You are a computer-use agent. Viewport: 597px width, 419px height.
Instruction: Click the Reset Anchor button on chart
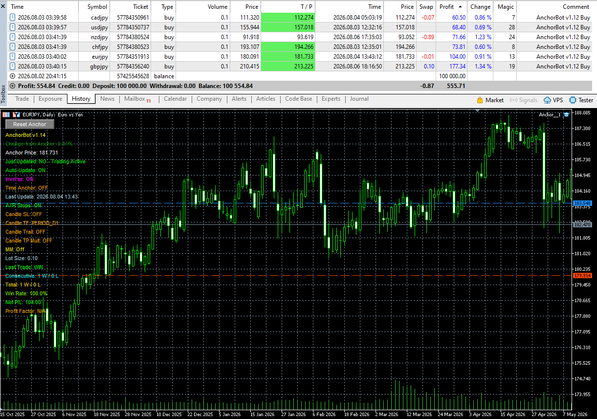click(30, 124)
